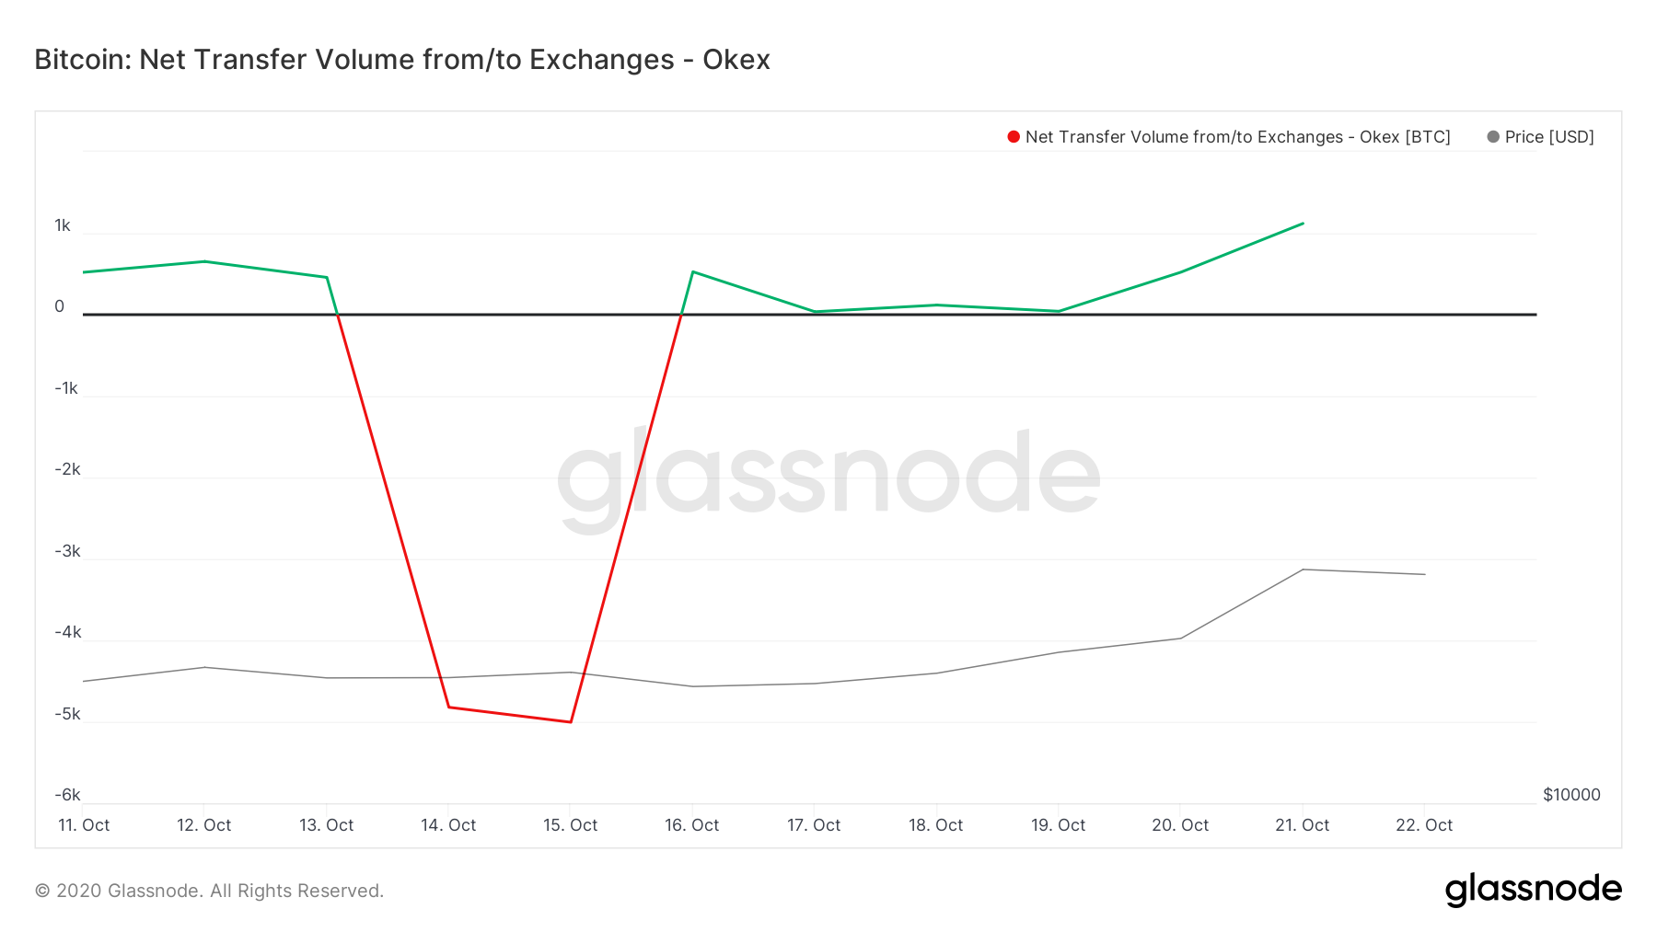
Task: Select the 11. Oct date label
Action: 84,825
